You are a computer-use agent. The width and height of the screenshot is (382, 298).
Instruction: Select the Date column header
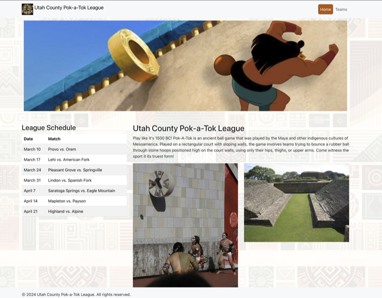[28, 139]
